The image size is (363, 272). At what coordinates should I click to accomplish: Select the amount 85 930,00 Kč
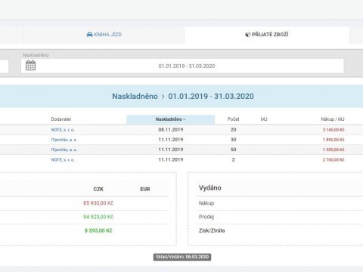pos(98,203)
